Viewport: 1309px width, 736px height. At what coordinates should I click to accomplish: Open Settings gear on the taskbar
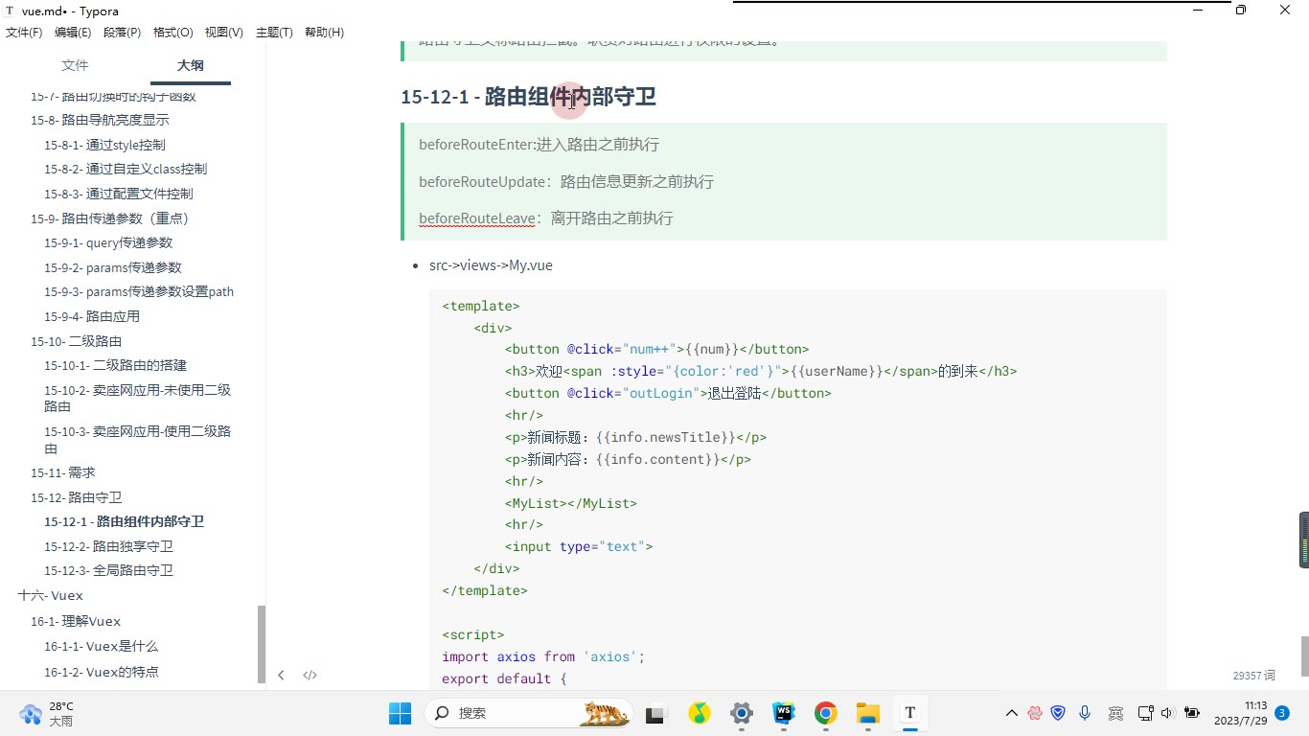741,713
